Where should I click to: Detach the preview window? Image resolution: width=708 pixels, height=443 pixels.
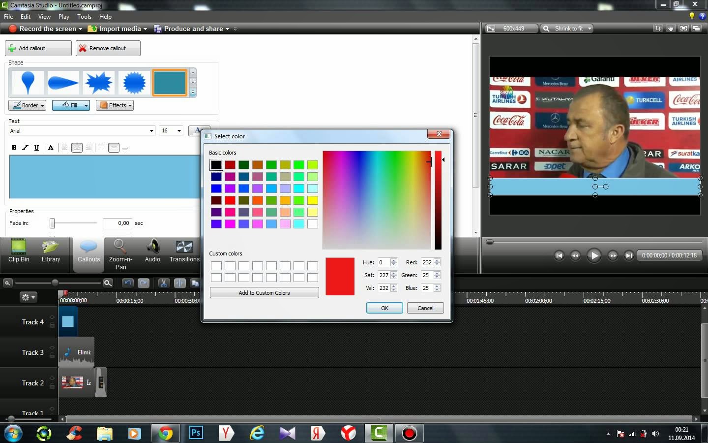[696, 29]
